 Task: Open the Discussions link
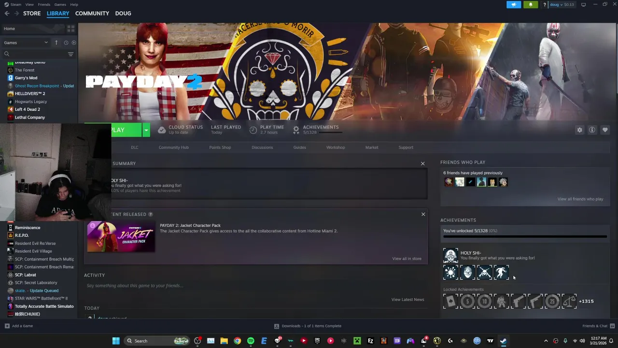point(262,147)
